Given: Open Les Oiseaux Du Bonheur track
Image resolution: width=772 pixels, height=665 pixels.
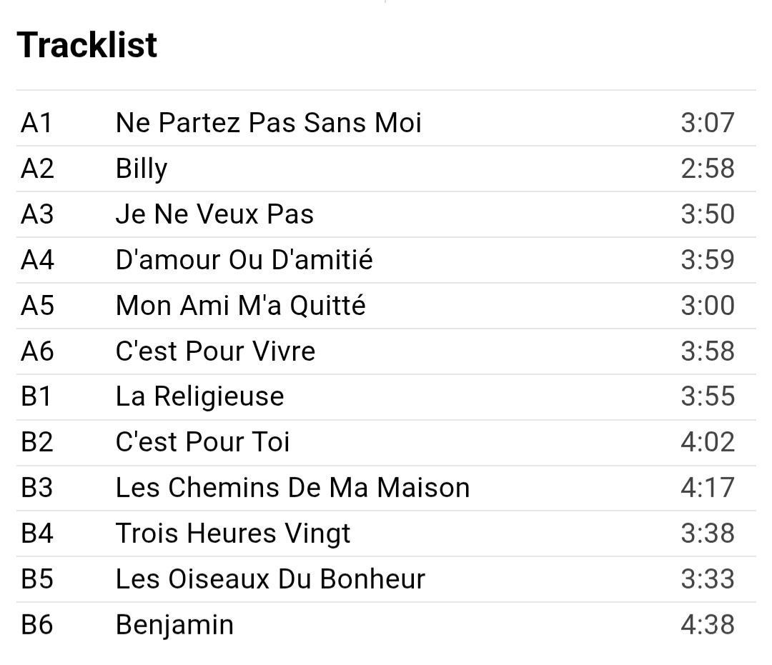Looking at the screenshot, I should coord(270,579).
